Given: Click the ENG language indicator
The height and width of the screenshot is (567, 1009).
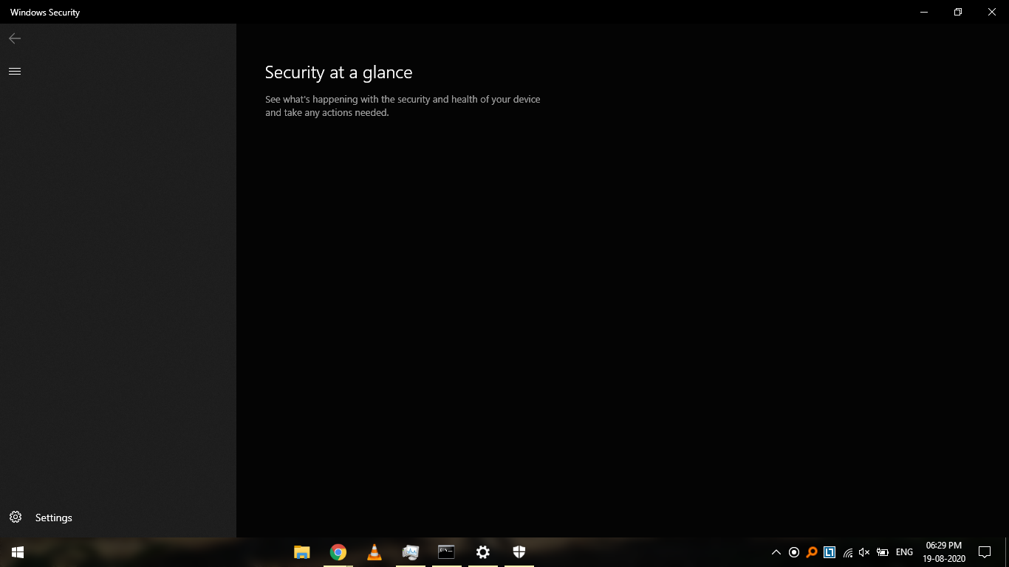Looking at the screenshot, I should click(x=904, y=552).
